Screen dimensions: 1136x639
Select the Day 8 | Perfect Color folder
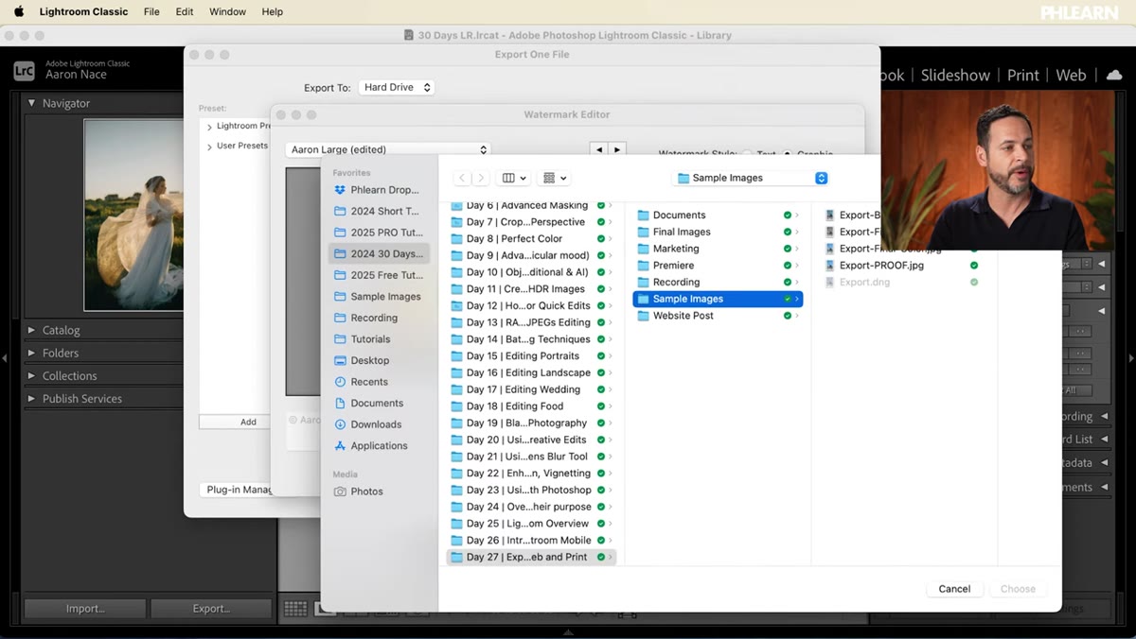[531, 238]
